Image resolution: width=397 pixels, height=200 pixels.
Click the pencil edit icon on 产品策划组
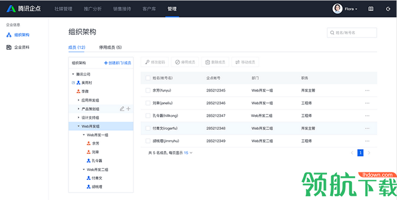coord(122,109)
